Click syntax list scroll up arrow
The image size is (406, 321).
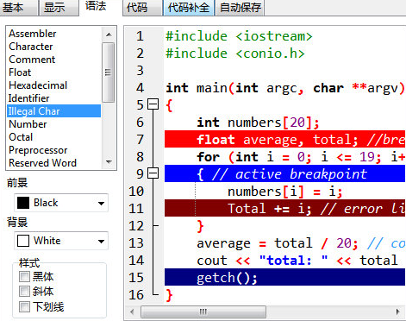pos(109,35)
